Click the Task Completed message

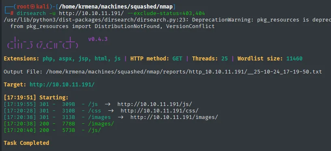26,143
